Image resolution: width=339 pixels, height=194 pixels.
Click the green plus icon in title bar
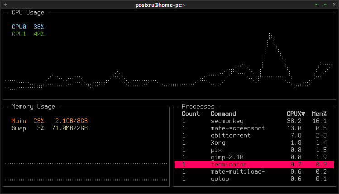[x=5, y=5]
